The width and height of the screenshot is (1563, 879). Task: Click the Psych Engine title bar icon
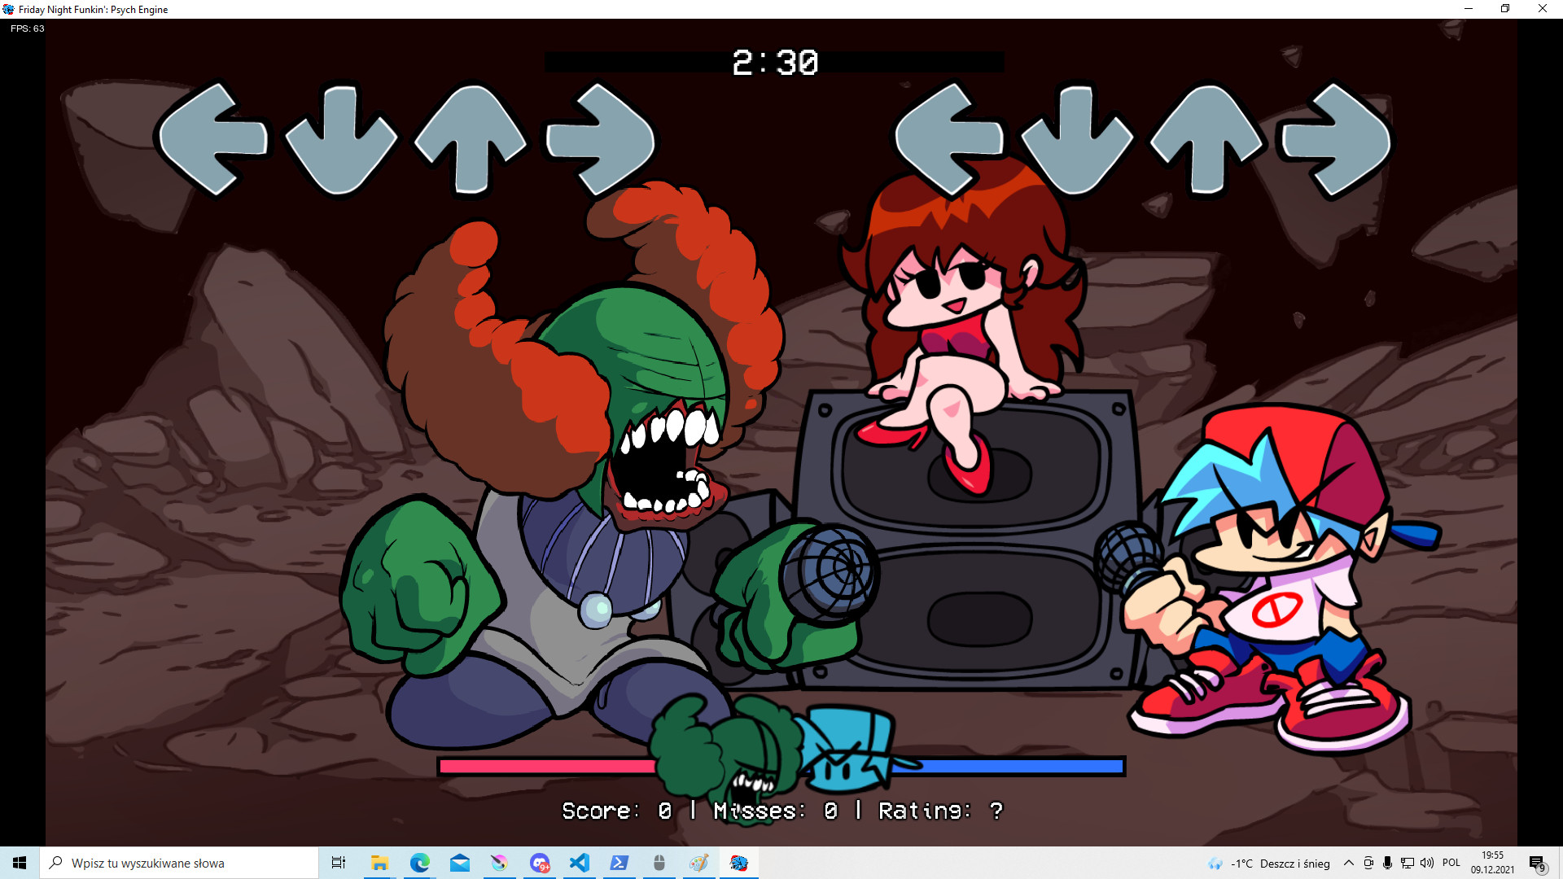pyautogui.click(x=9, y=9)
